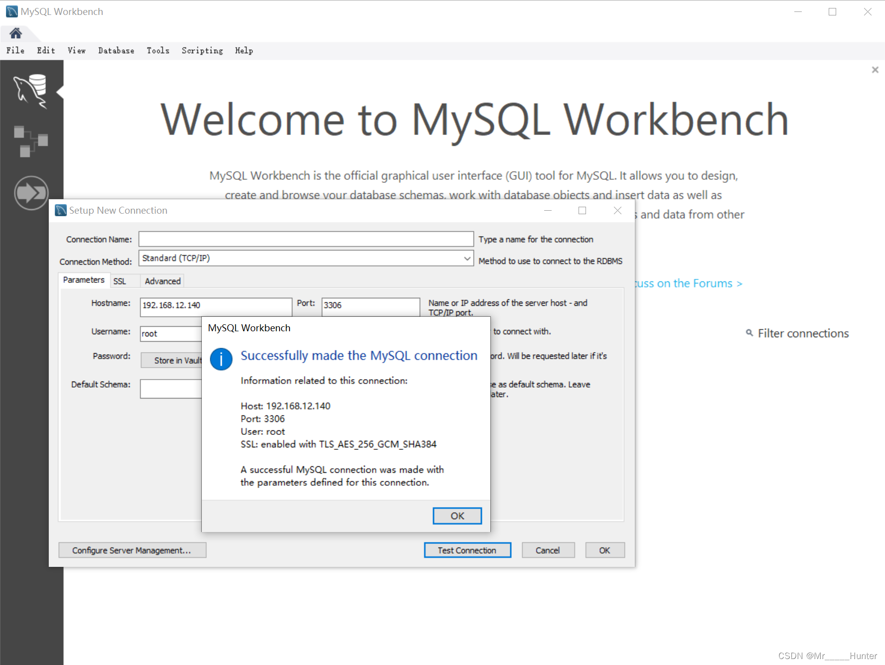
Task: Click the MySQL Workbench title bar icon
Action: tap(12, 11)
